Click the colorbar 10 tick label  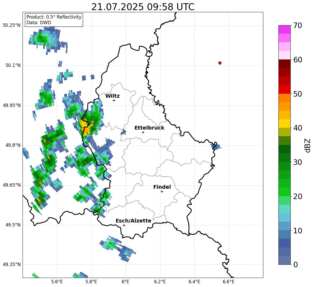pyautogui.click(x=298, y=231)
